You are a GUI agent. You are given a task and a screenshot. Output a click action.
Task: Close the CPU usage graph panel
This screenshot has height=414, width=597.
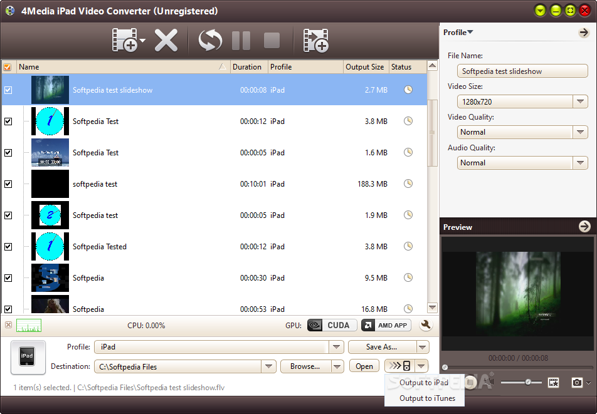[x=8, y=324]
